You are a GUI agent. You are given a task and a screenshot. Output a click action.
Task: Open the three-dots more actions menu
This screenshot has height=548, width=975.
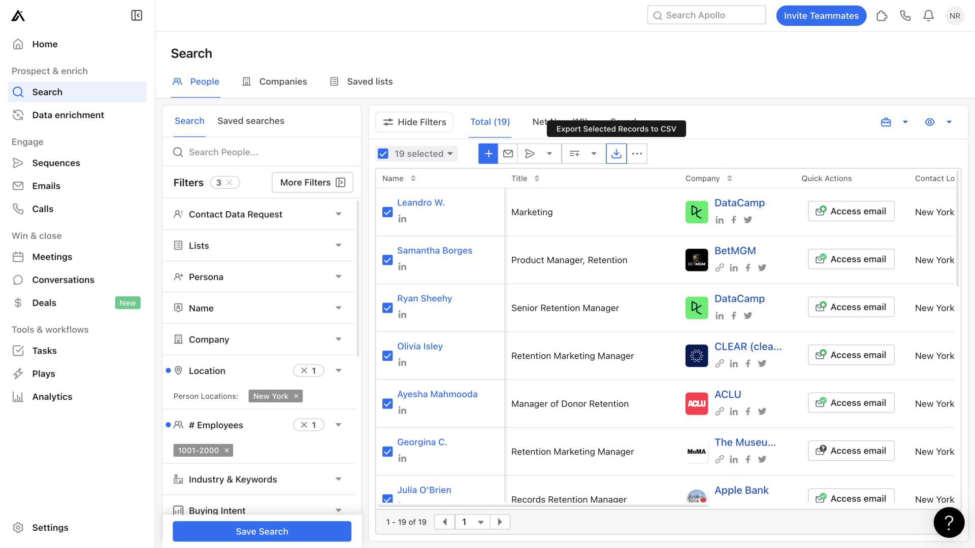637,154
